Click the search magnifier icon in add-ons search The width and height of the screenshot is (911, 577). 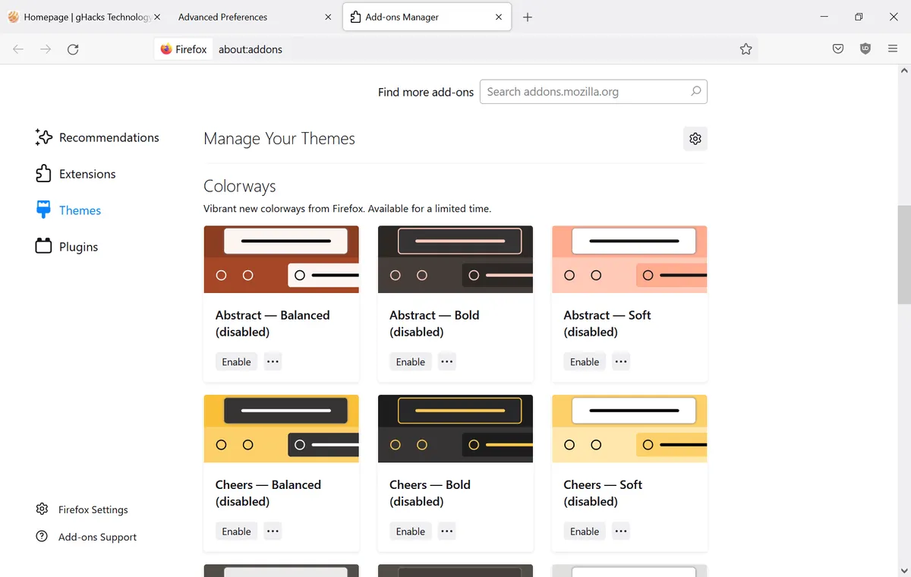click(695, 92)
